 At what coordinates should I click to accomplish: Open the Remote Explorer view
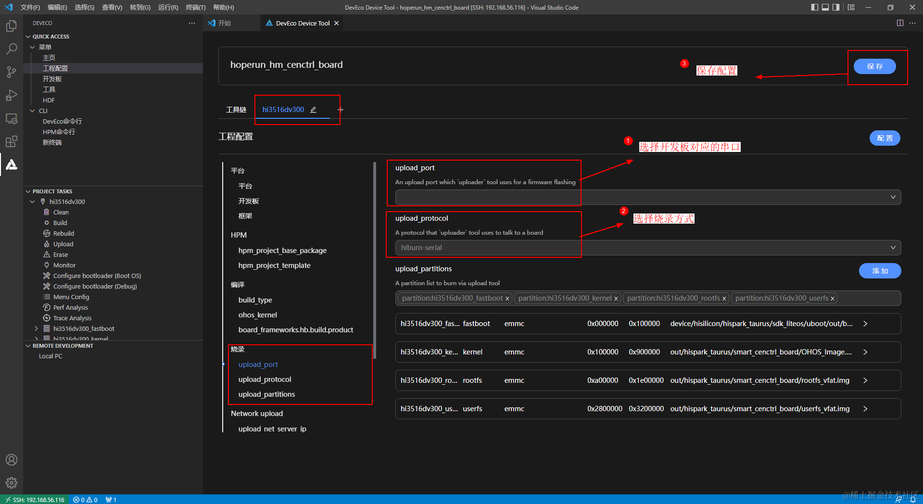12,118
